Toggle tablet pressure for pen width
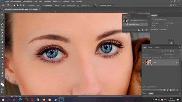Viewport: 182px width, 102px height. (95, 5)
